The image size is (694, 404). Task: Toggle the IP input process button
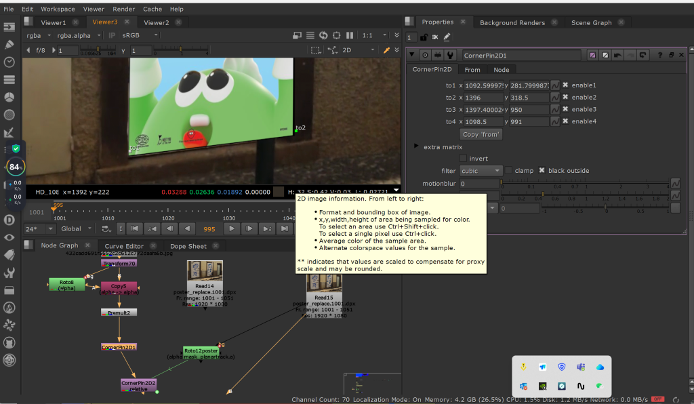click(112, 35)
